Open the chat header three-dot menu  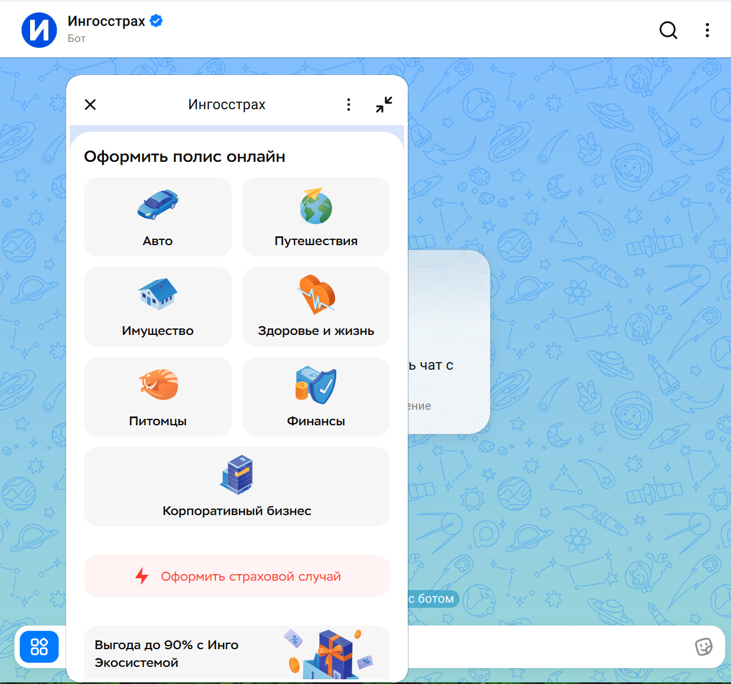point(707,30)
